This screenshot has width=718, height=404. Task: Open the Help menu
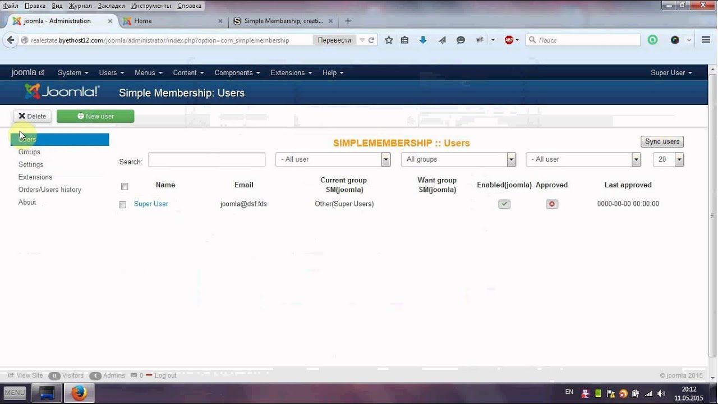click(x=333, y=72)
